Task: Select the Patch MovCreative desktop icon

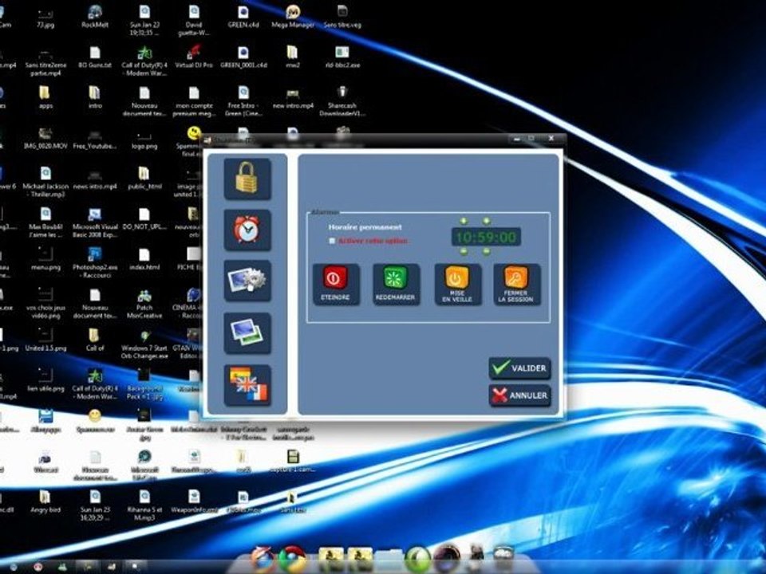Action: point(144,304)
